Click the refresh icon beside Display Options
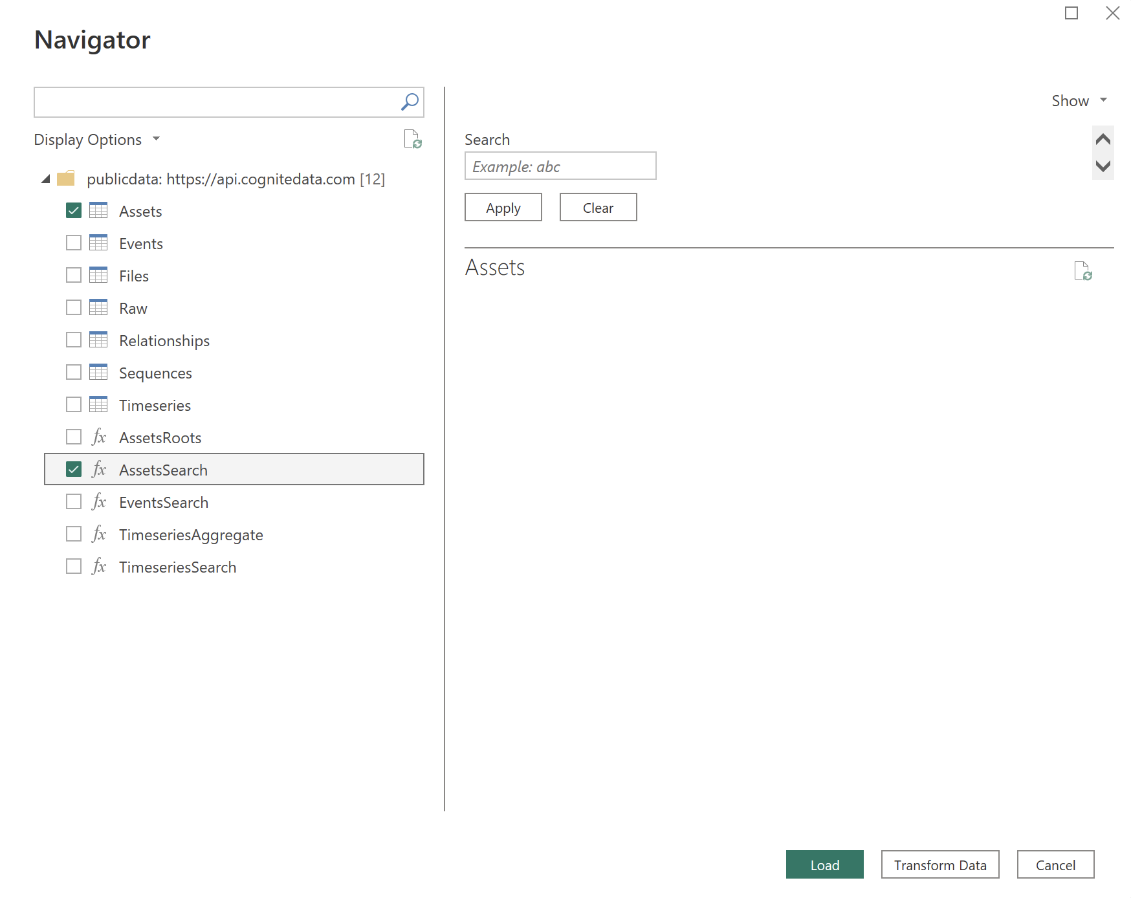 (413, 140)
